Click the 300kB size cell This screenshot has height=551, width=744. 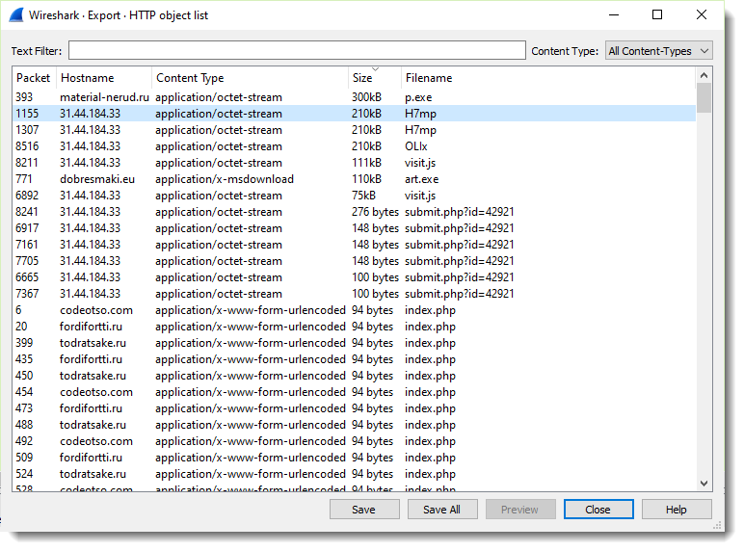366,97
